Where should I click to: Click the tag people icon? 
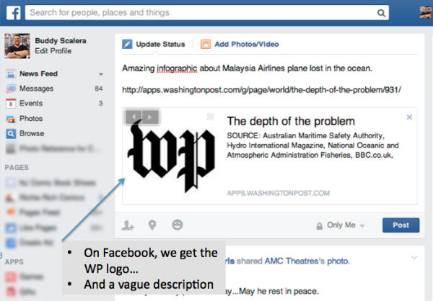[x=128, y=225]
